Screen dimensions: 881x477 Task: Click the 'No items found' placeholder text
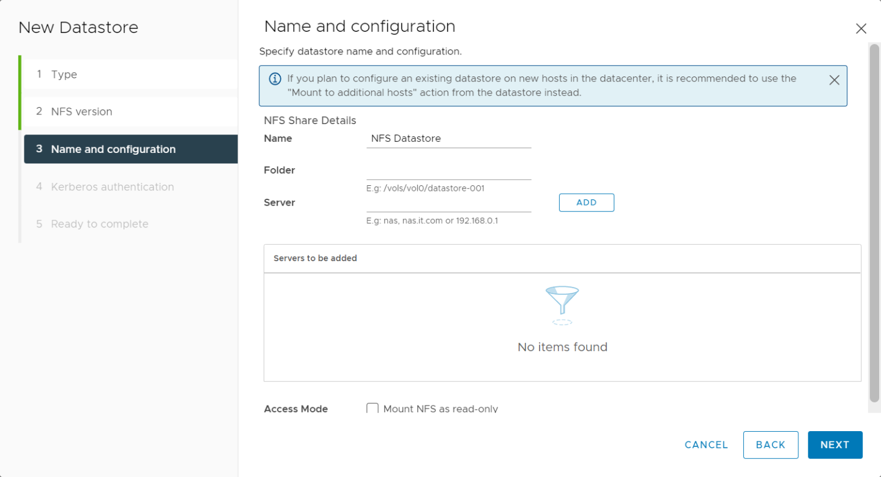pyautogui.click(x=562, y=347)
